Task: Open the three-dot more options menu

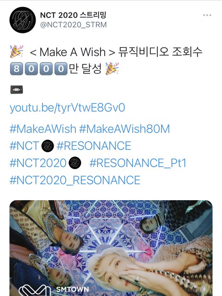Action: pos(207,15)
